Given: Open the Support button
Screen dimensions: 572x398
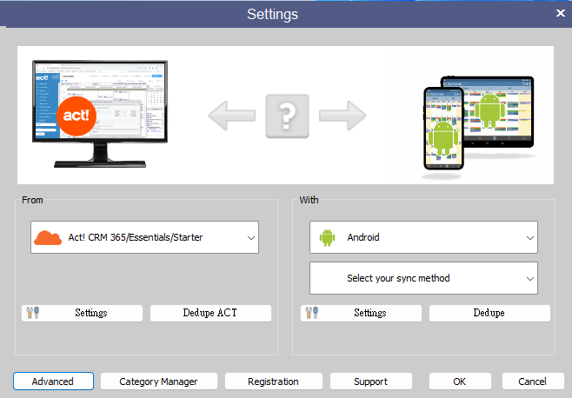Looking at the screenshot, I should tap(371, 381).
